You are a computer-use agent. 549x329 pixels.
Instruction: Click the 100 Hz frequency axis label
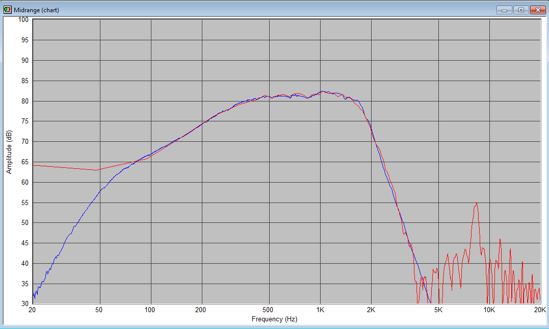(x=150, y=310)
